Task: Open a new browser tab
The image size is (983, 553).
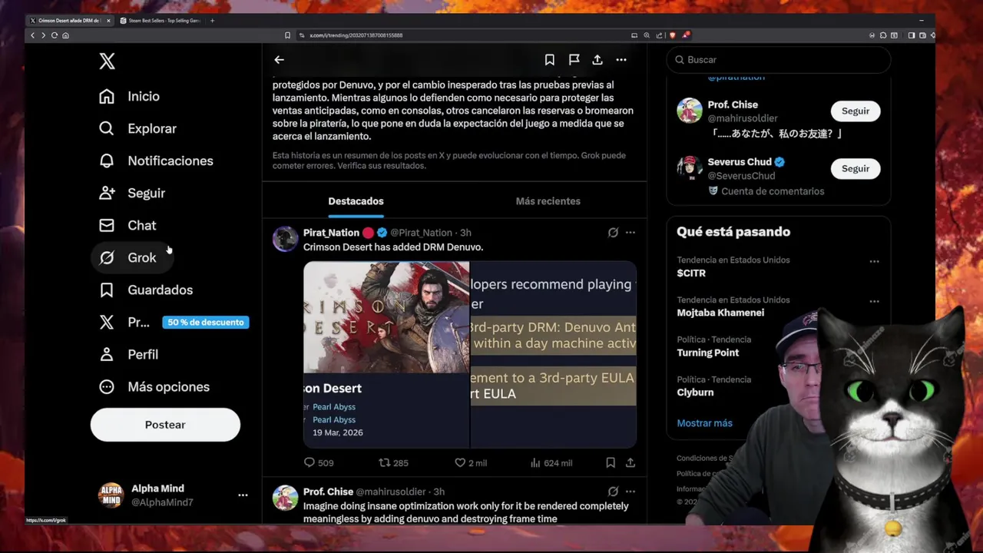Action: tap(213, 21)
